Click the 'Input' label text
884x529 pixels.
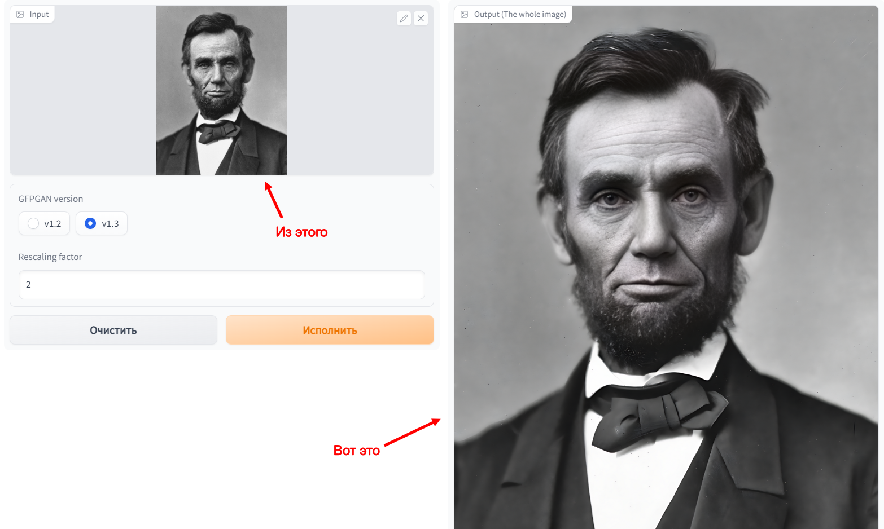coord(39,14)
